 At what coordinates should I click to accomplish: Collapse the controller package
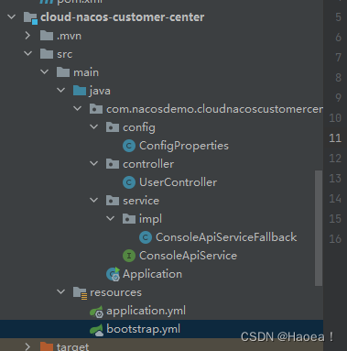coord(94,164)
